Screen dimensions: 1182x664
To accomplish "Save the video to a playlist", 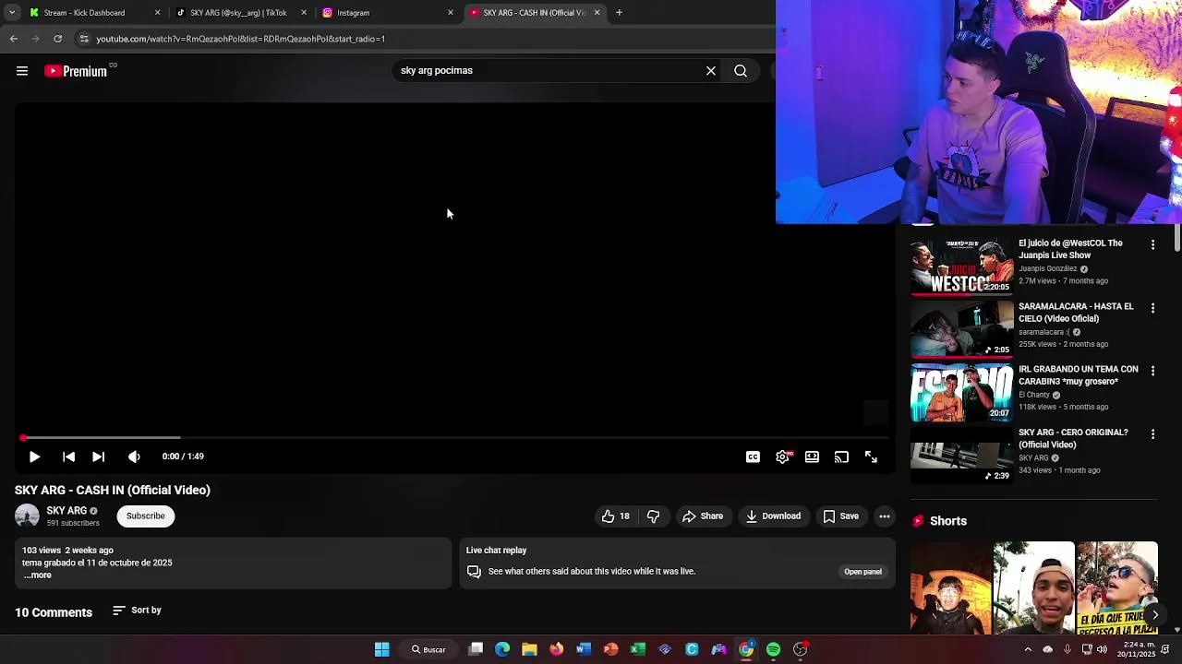I will [x=840, y=516].
